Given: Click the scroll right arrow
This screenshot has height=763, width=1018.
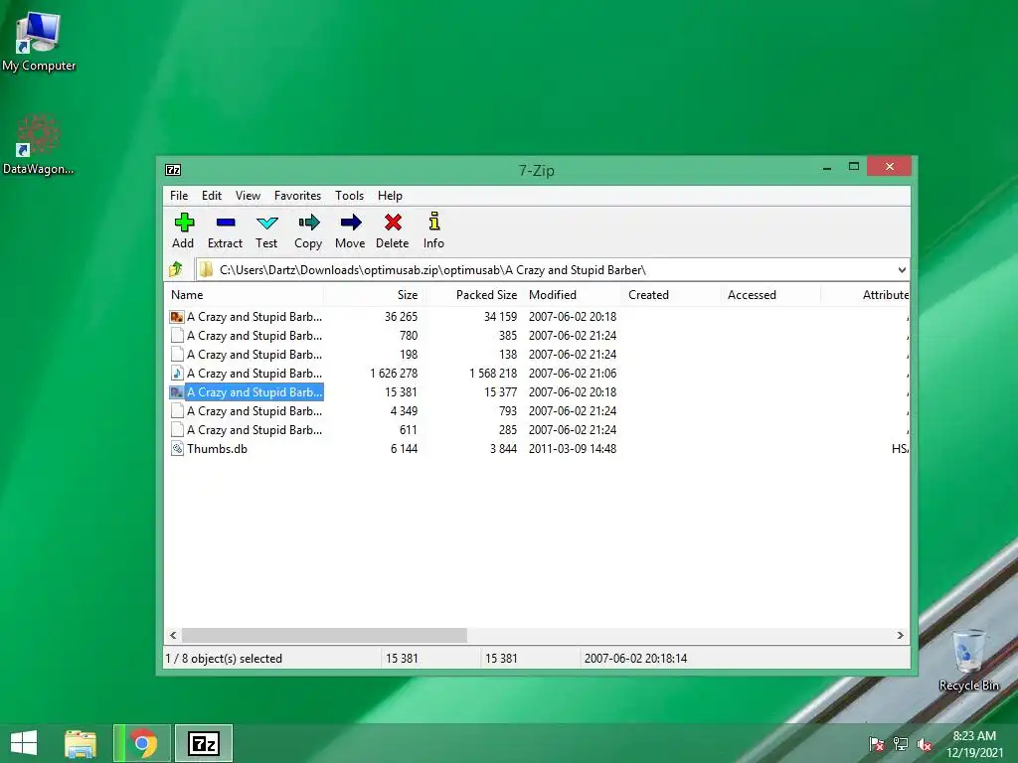Looking at the screenshot, I should coord(900,635).
